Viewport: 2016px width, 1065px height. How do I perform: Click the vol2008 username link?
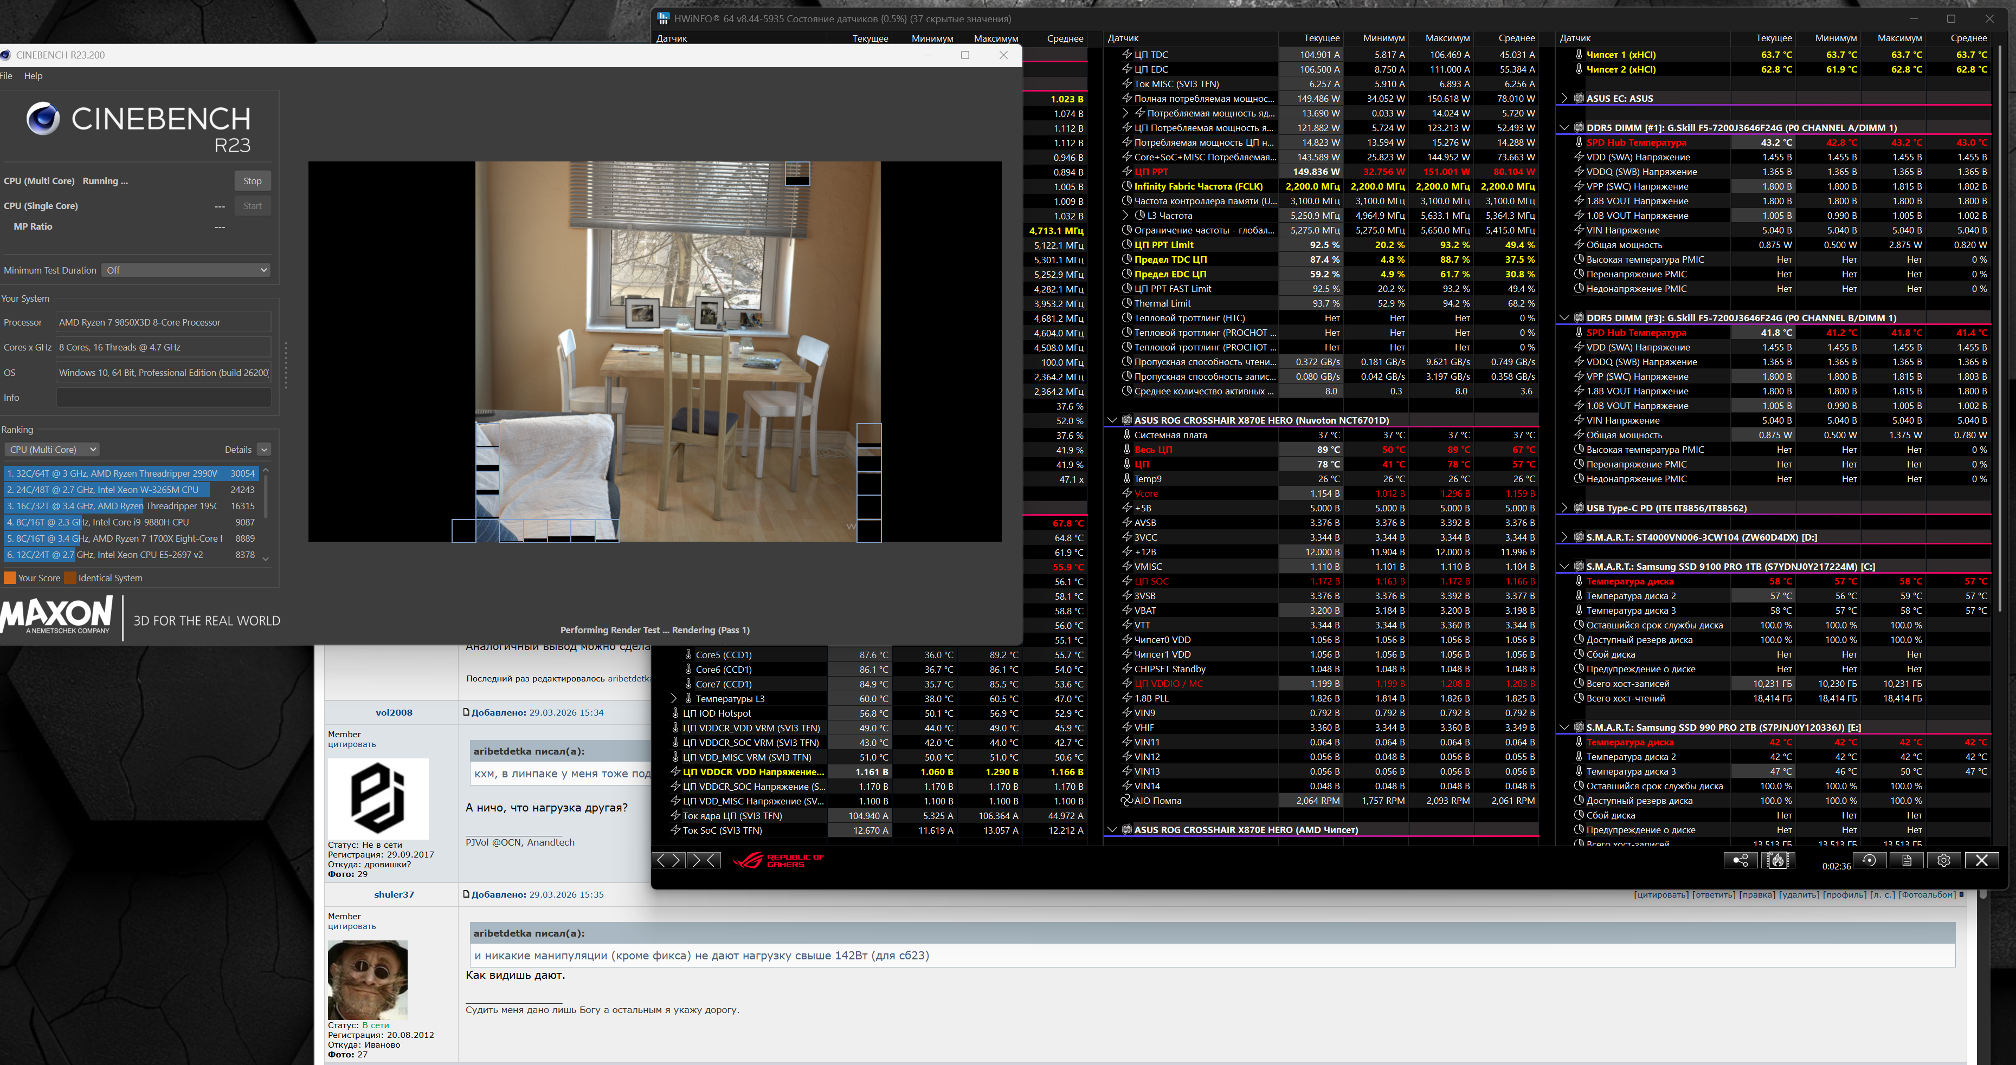pyautogui.click(x=394, y=712)
